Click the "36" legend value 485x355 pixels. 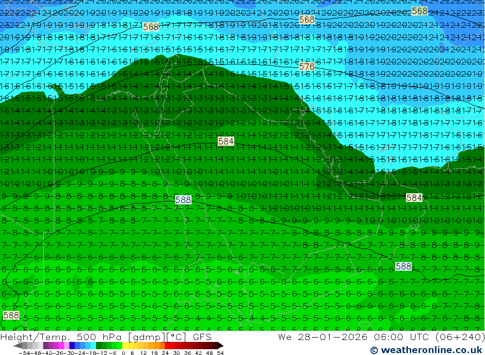pyautogui.click(x=187, y=353)
